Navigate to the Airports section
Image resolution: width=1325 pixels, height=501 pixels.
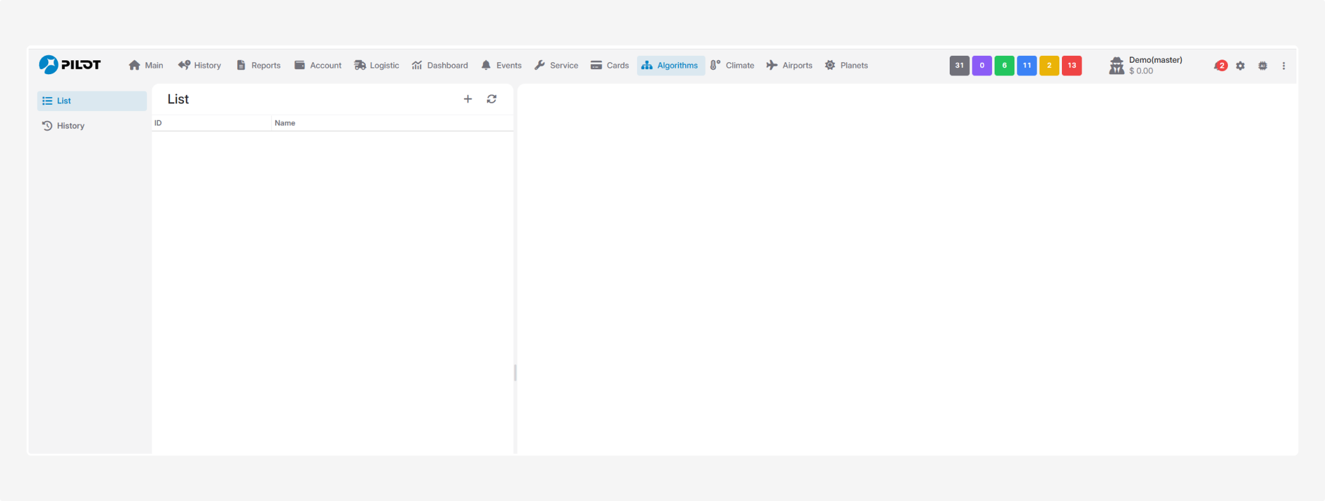789,65
